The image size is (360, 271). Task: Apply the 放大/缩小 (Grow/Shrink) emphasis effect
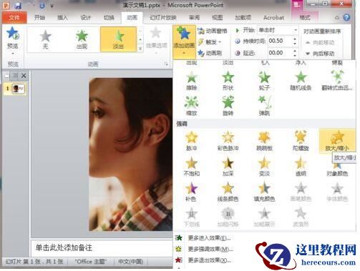(337, 141)
